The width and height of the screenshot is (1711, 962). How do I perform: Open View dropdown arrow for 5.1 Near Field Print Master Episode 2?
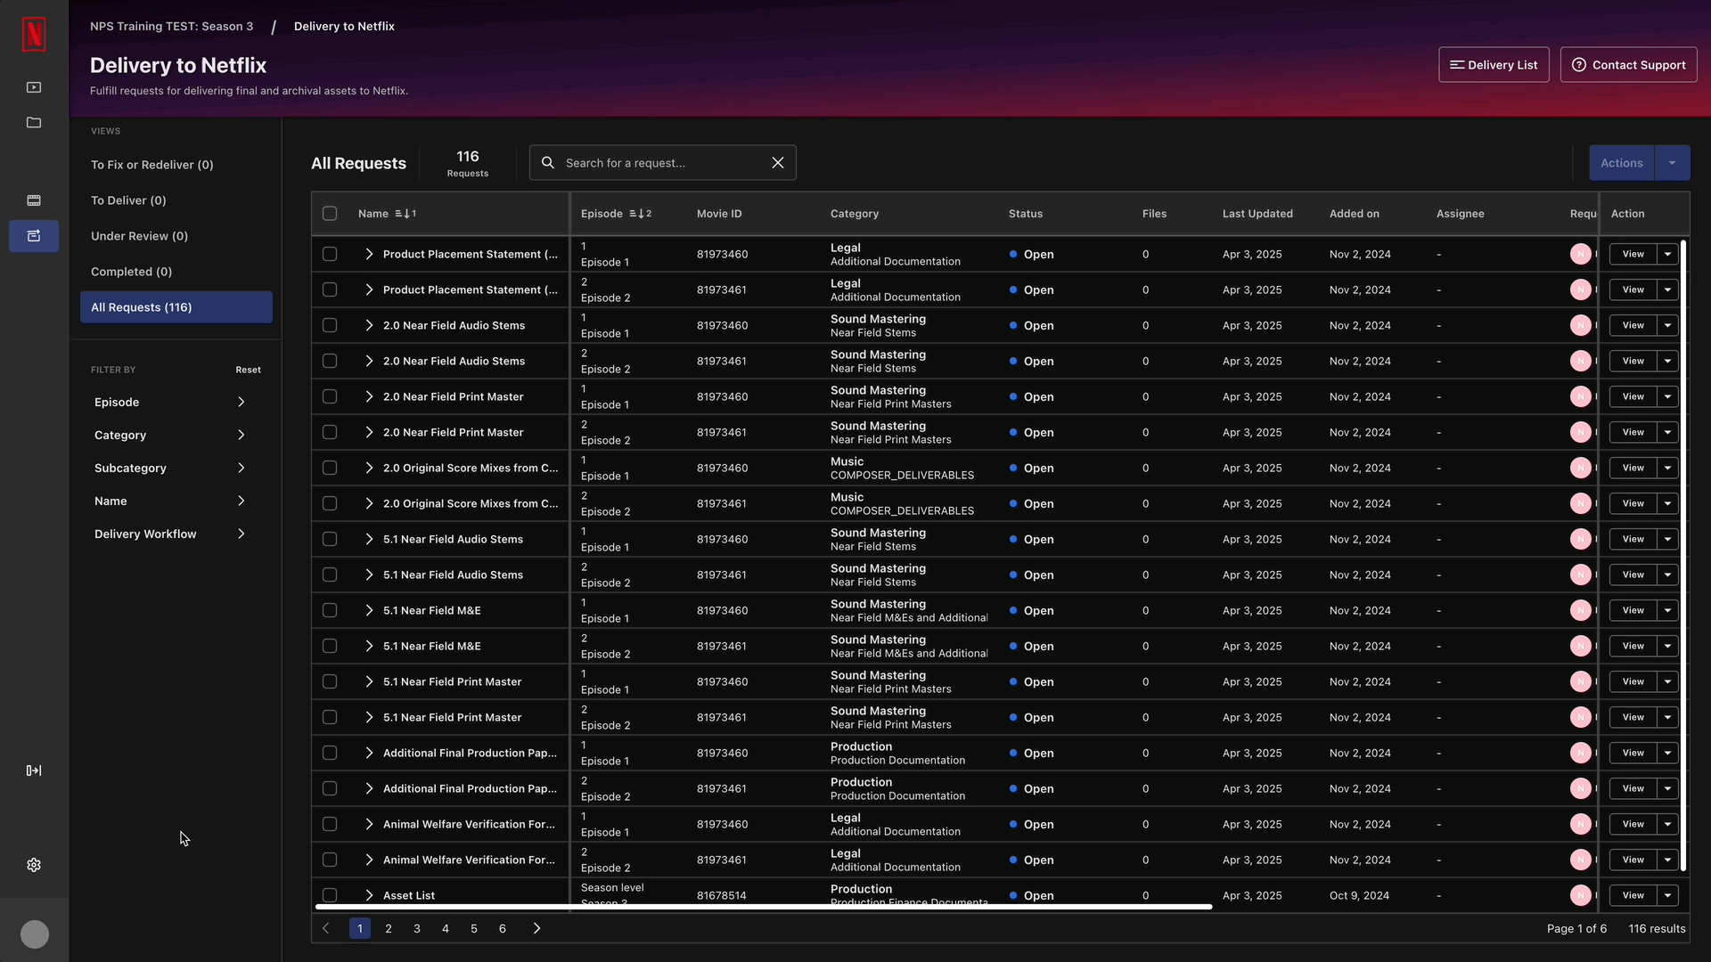point(1667,717)
